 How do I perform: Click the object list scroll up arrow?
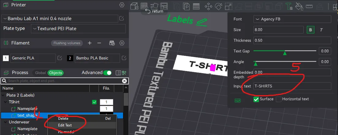click(126, 88)
